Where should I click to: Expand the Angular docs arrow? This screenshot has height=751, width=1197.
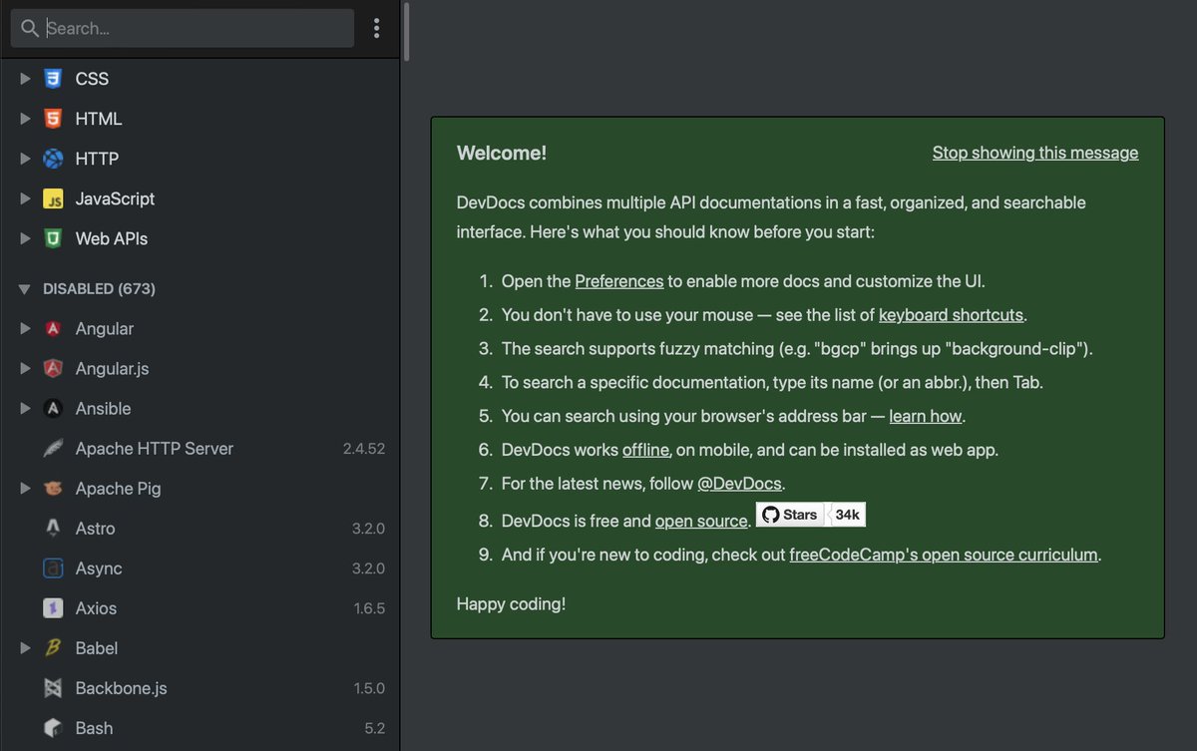click(26, 328)
